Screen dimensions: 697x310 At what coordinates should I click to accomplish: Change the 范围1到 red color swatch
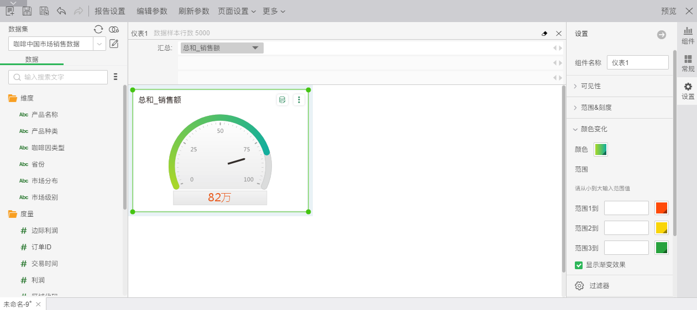[x=662, y=208]
